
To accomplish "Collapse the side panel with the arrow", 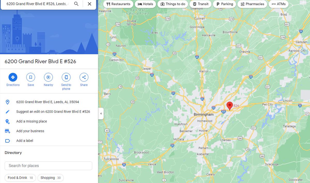I will click(x=101, y=114).
